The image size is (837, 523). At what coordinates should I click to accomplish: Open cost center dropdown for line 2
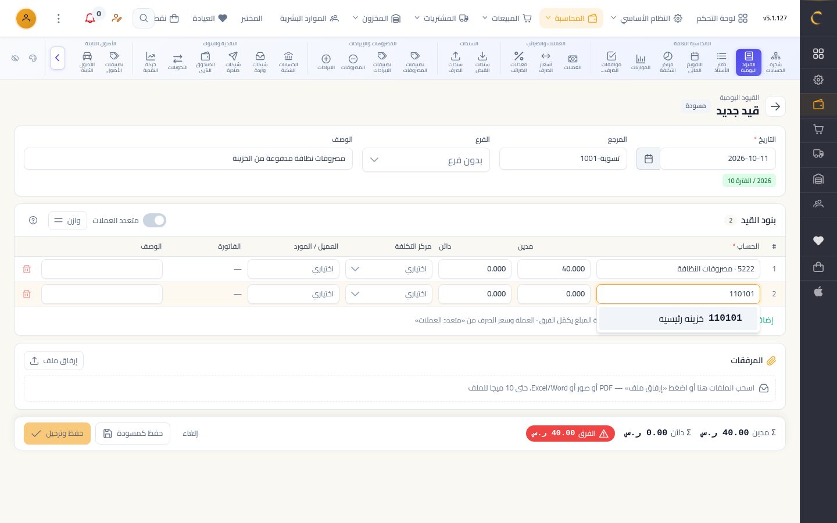point(388,294)
